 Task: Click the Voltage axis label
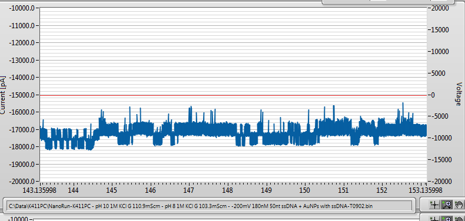(x=459, y=94)
